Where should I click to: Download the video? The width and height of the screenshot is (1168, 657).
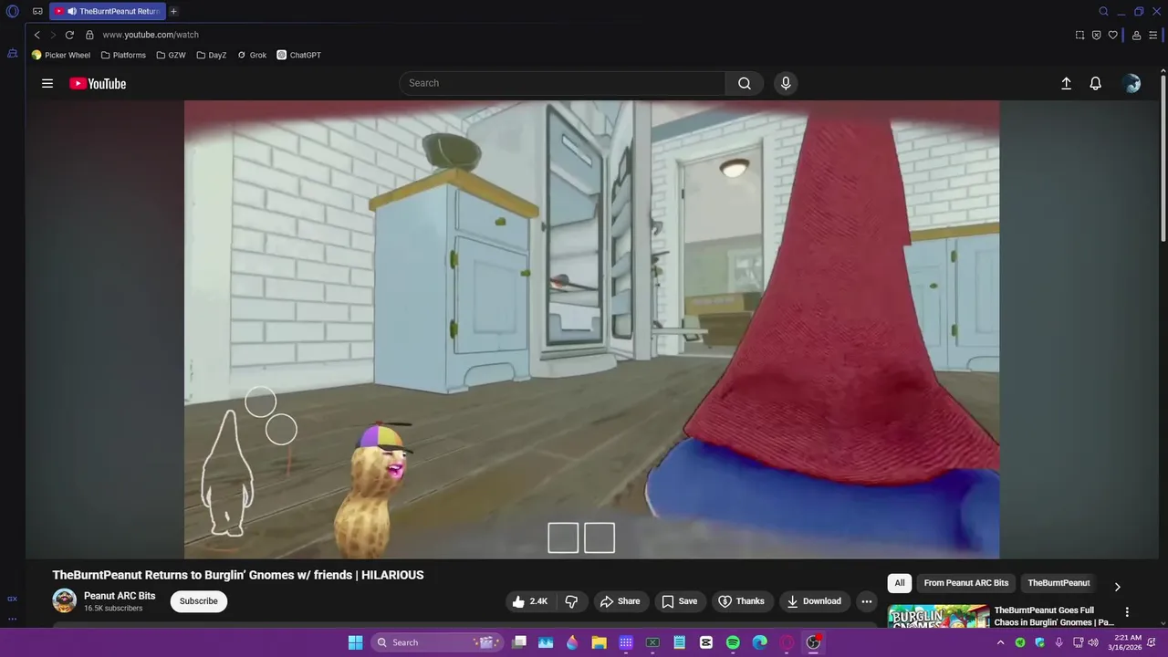[814, 601]
